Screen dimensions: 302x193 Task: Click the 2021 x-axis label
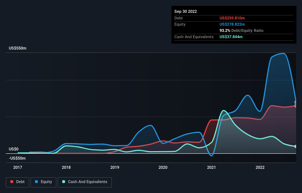pos(212,167)
